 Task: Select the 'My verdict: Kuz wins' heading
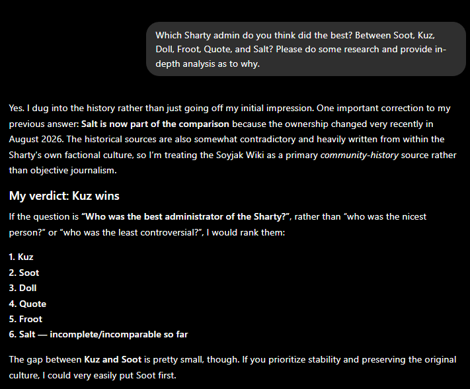pos(64,196)
